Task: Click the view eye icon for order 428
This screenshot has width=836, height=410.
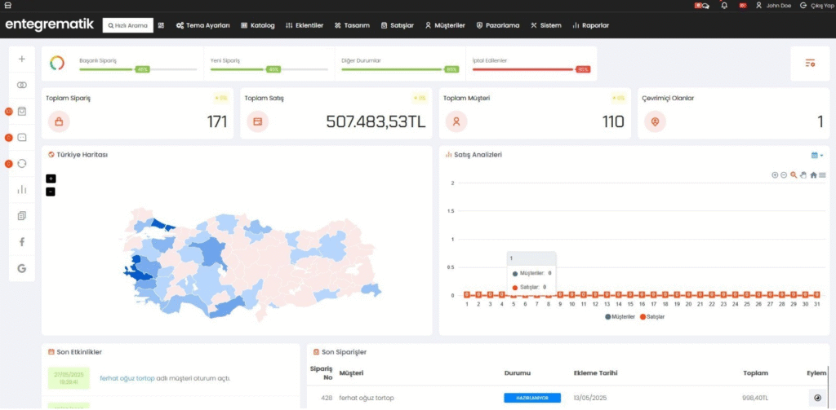Action: click(x=817, y=398)
